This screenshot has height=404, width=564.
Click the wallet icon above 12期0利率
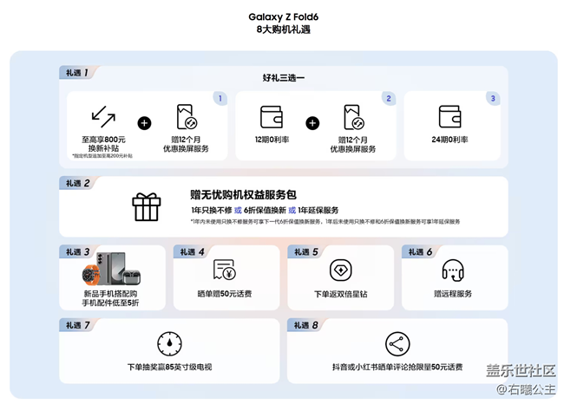tap(272, 117)
